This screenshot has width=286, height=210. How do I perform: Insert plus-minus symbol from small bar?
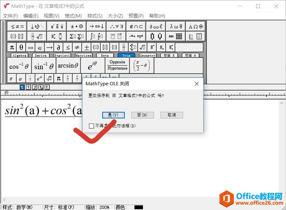point(87,47)
